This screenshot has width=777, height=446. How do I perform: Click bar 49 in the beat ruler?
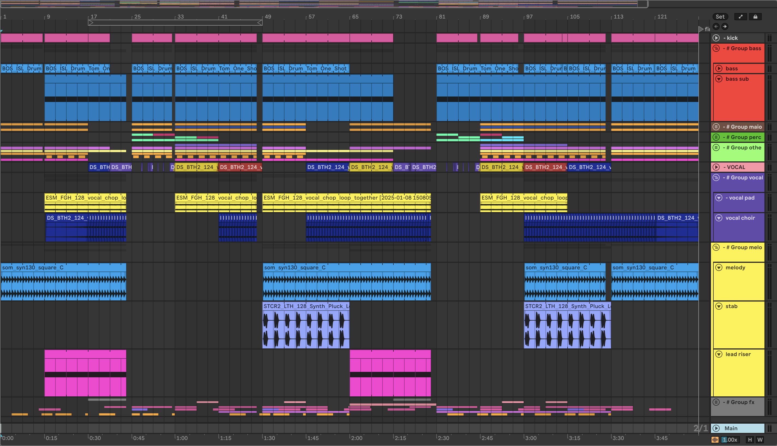point(268,17)
